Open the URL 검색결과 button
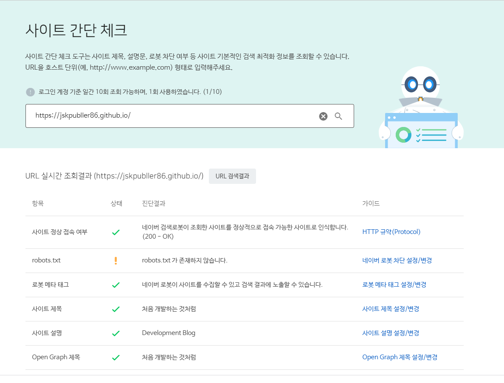Viewport: 504px width, 383px height. (x=232, y=176)
